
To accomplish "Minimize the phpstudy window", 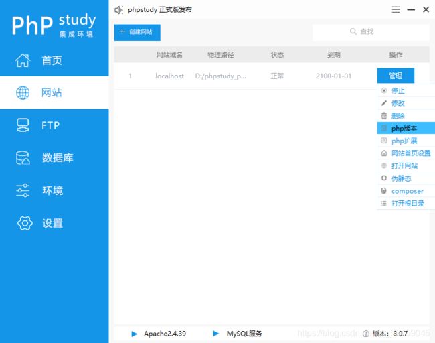I will click(x=411, y=10).
